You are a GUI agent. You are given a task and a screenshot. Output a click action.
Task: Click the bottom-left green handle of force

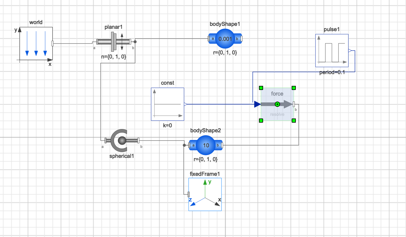pos(261,121)
